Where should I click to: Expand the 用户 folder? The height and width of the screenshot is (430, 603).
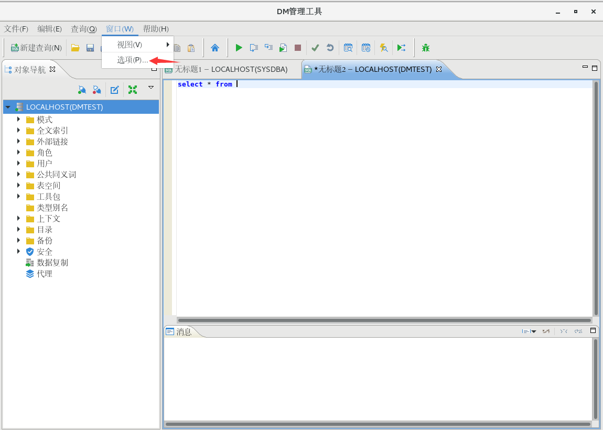(x=18, y=164)
